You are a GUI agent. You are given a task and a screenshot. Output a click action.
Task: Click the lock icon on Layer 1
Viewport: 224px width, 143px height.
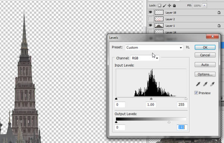point(219,26)
